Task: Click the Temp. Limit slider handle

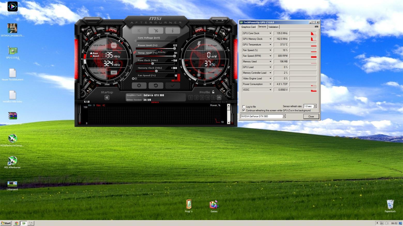Action: 175,56
